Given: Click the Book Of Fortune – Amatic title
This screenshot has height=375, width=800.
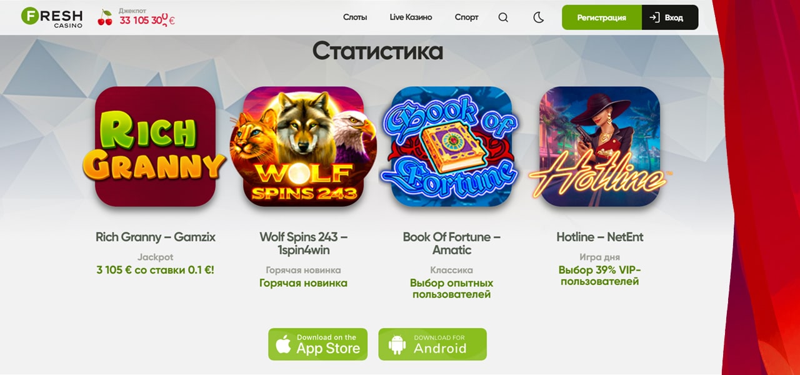Looking at the screenshot, I should point(452,243).
